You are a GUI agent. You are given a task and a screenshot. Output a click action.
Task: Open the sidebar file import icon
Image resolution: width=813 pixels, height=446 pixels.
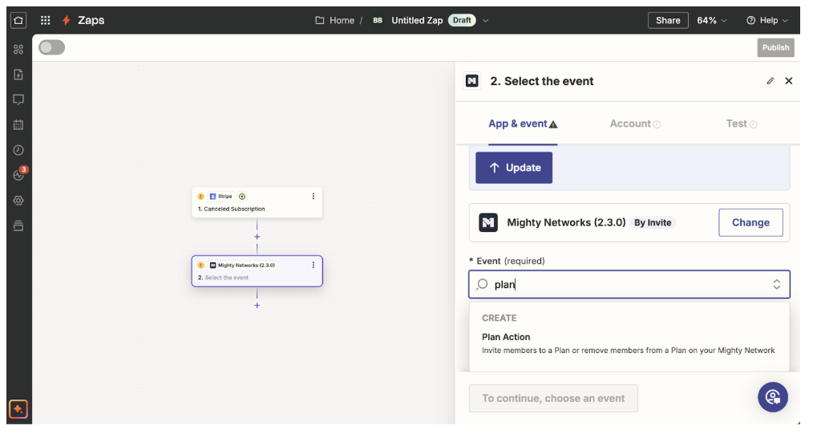click(18, 75)
